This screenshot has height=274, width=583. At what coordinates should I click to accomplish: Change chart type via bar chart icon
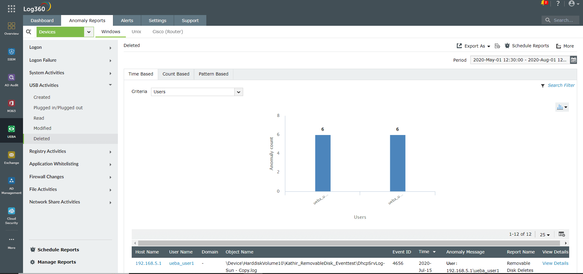pos(562,107)
